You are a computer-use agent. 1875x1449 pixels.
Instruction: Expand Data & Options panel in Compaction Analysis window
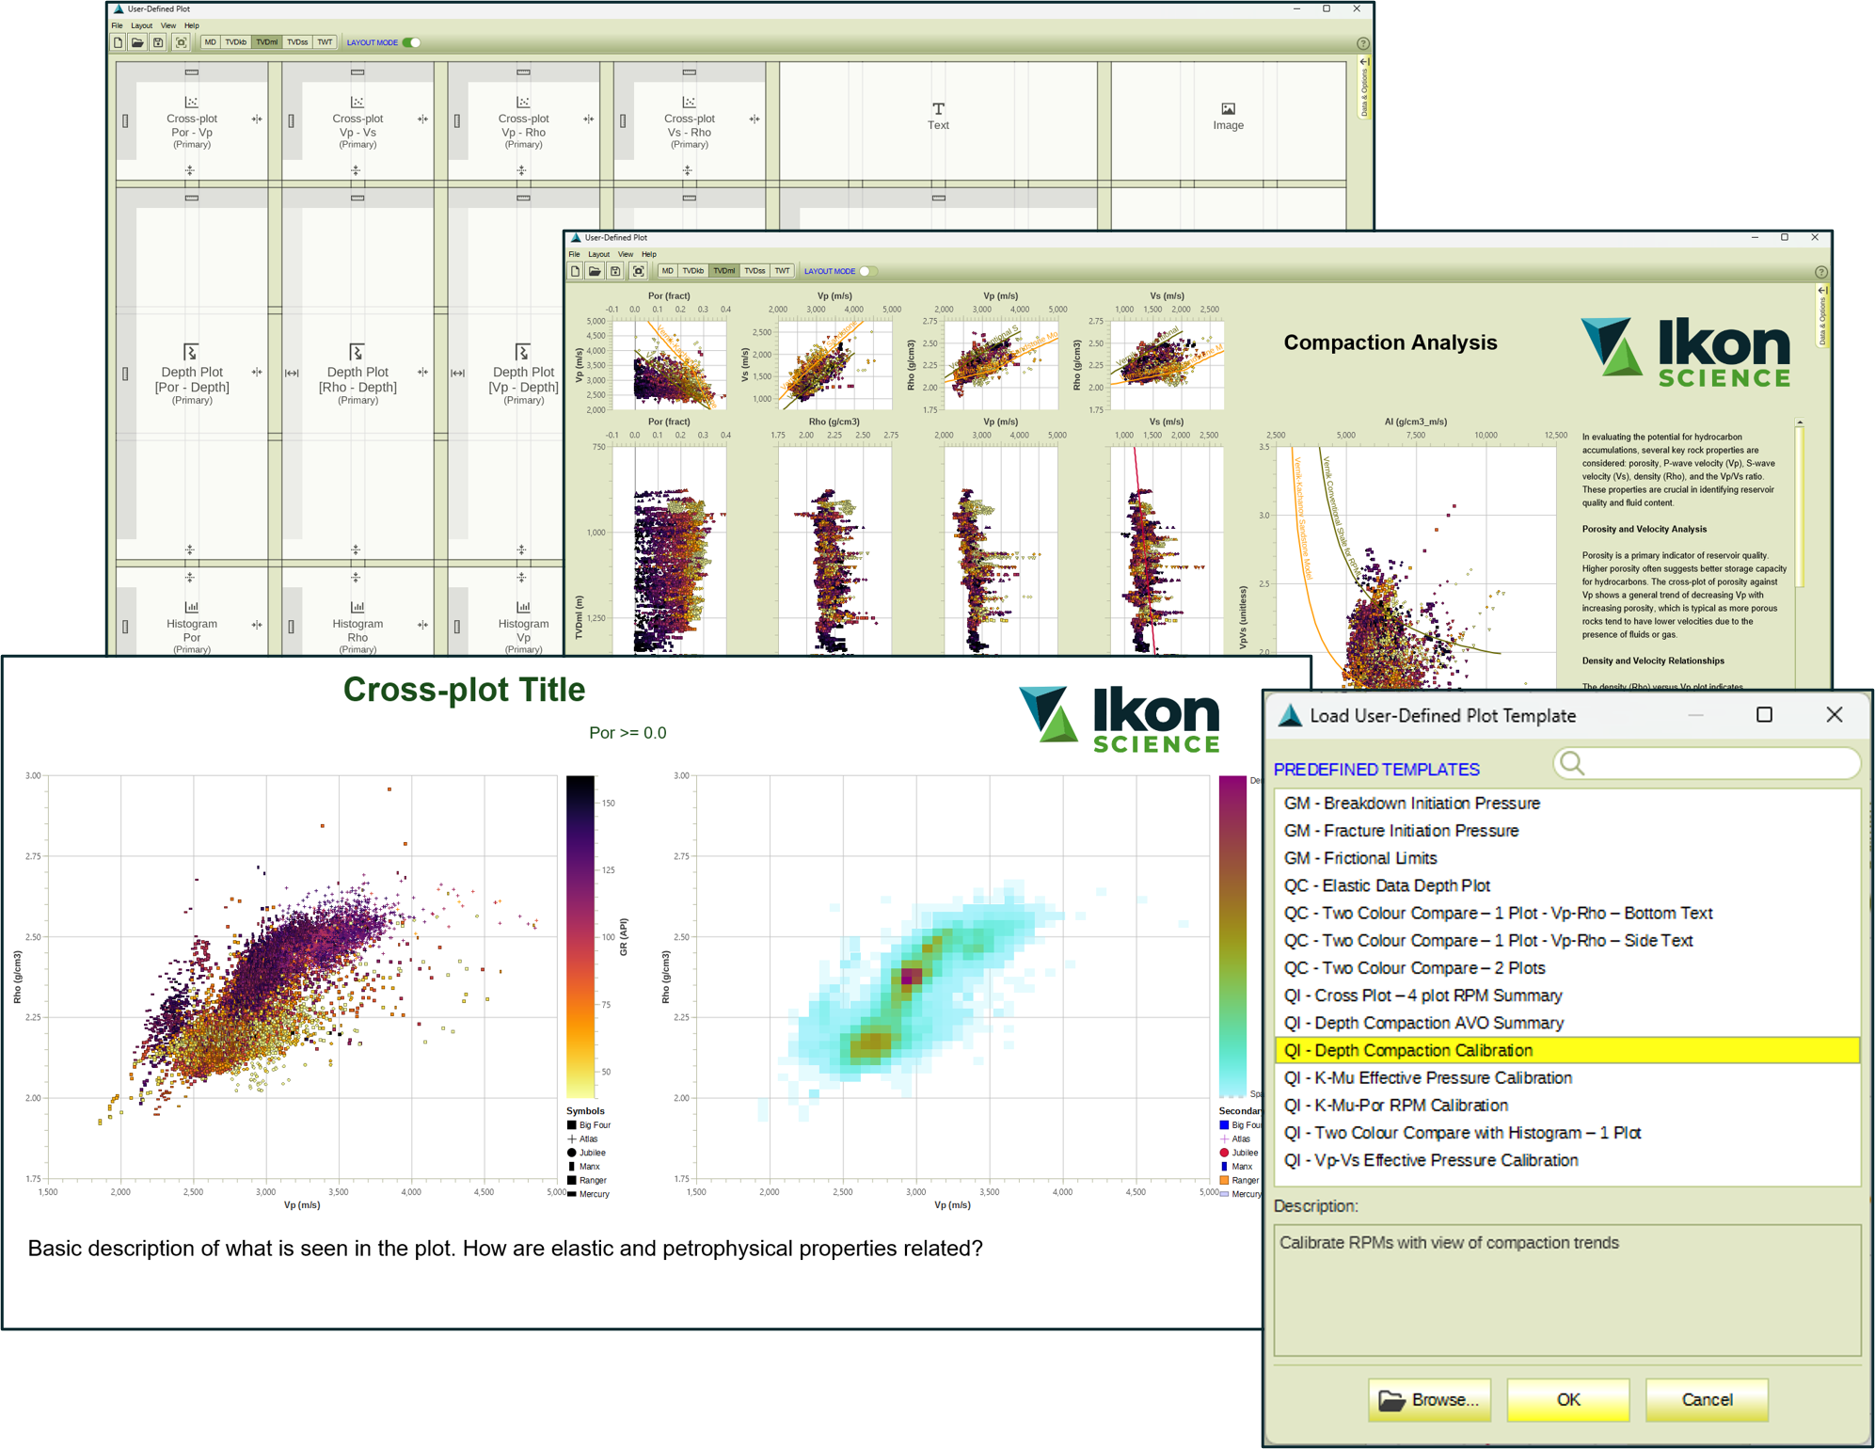tap(1821, 316)
